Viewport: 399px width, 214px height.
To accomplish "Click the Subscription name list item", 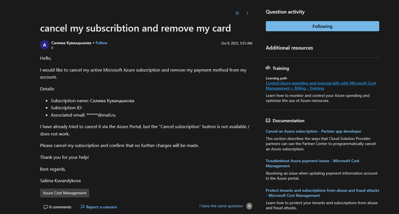I will point(93,101).
